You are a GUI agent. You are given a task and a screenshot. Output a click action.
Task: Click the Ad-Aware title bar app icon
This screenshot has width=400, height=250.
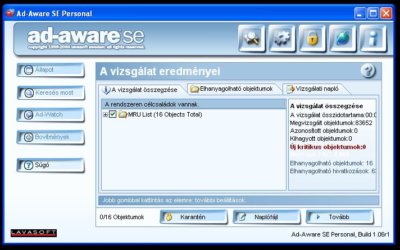(x=10, y=13)
